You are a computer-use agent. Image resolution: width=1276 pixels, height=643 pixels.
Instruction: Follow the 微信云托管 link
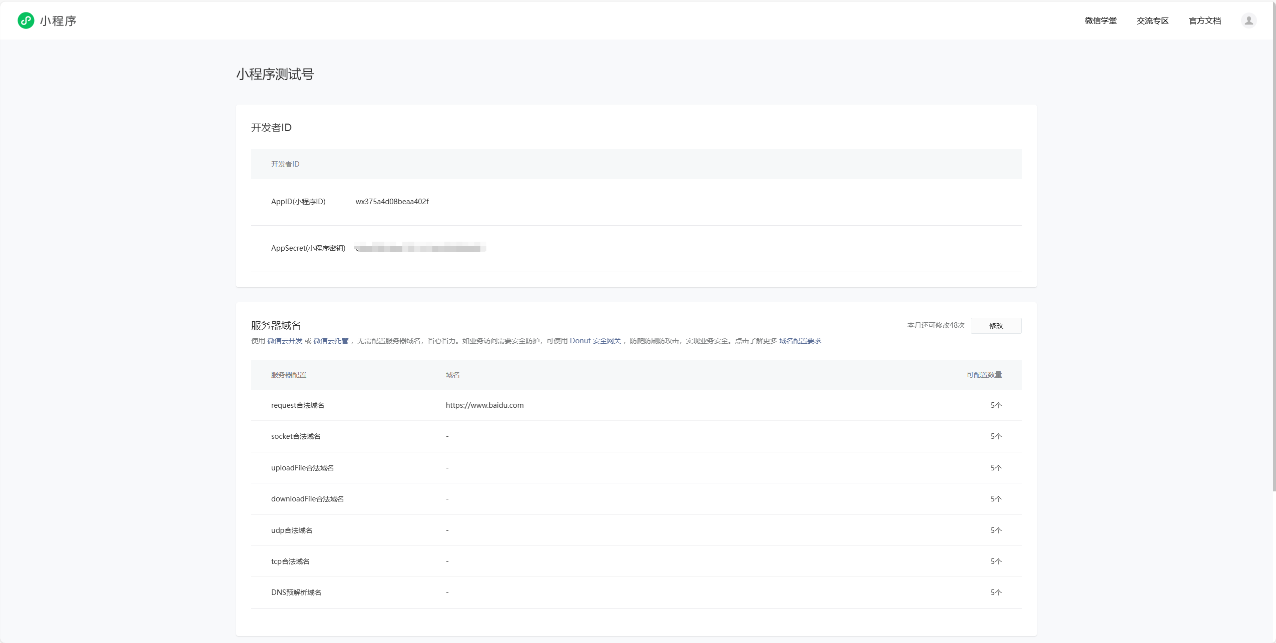(x=331, y=341)
